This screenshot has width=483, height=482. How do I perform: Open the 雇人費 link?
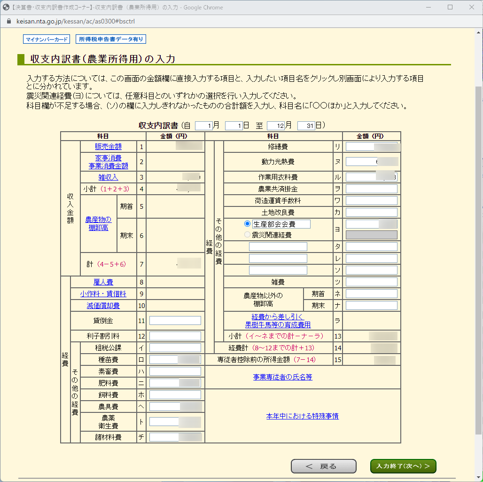[103, 282]
